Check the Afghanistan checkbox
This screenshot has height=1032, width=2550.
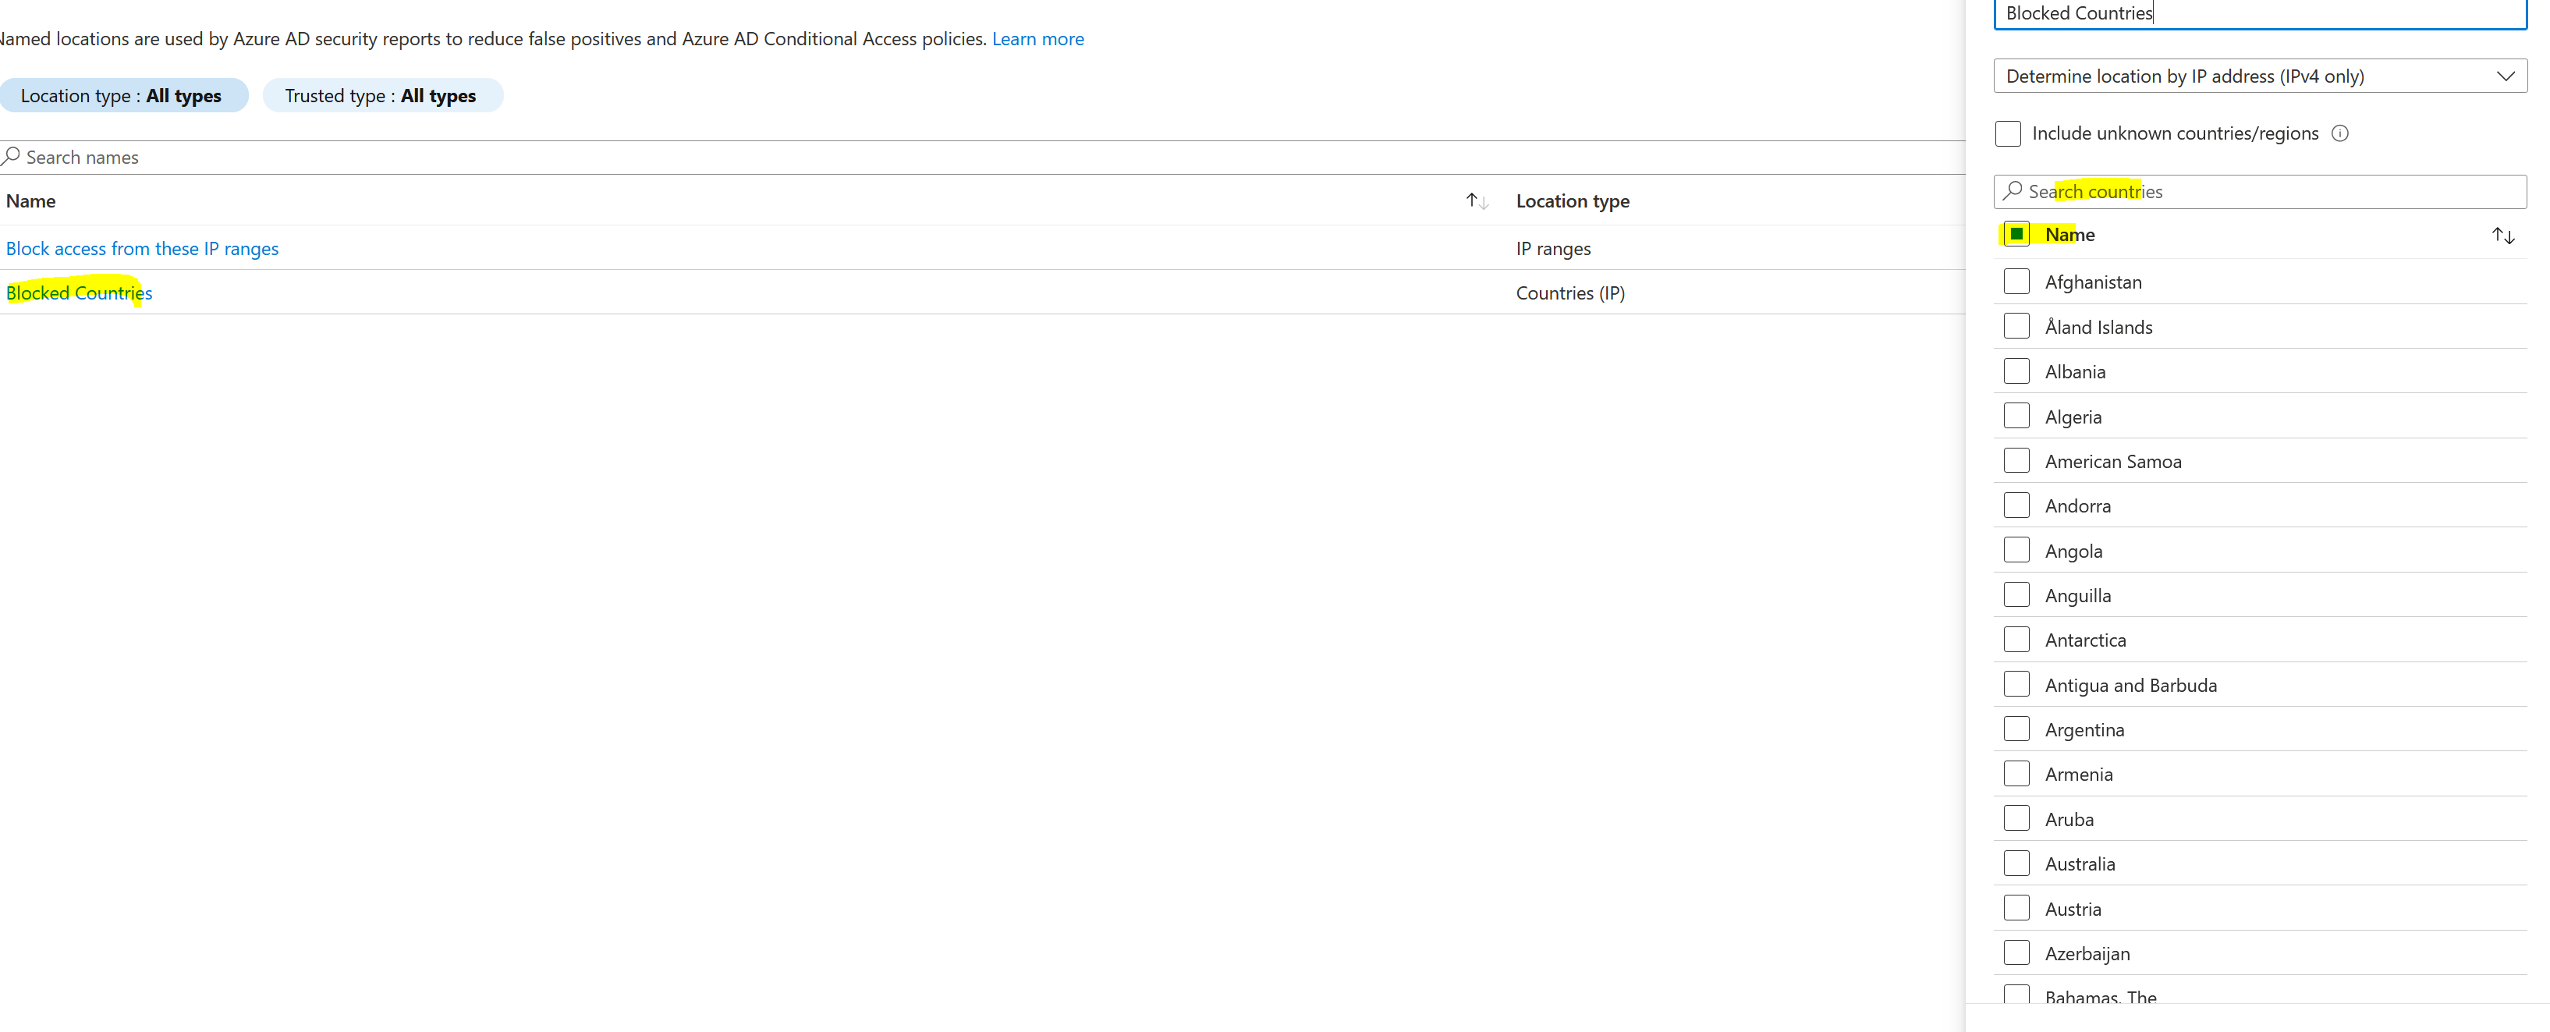[2016, 282]
